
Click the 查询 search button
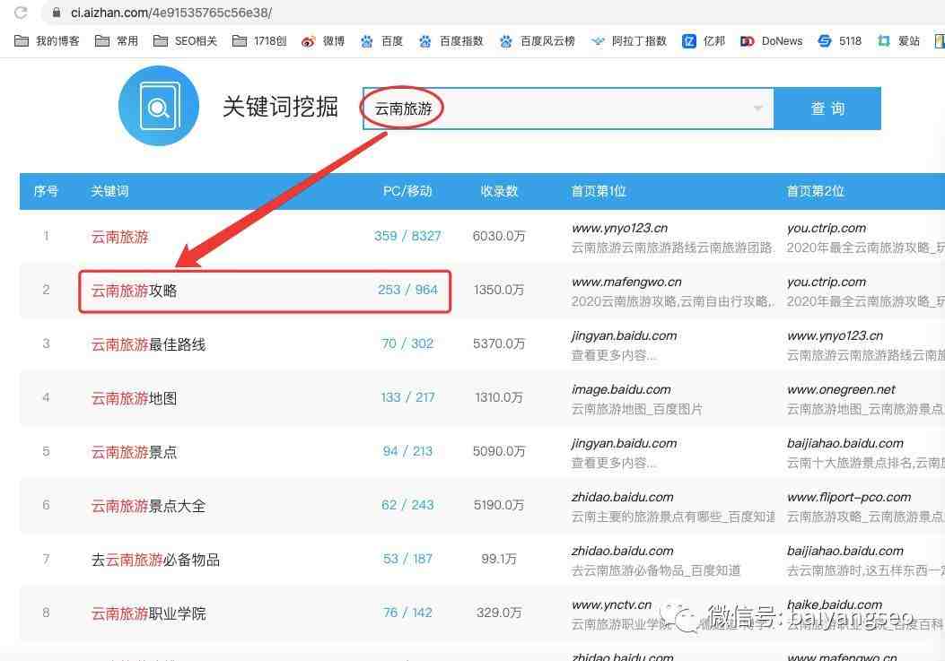[x=827, y=109]
